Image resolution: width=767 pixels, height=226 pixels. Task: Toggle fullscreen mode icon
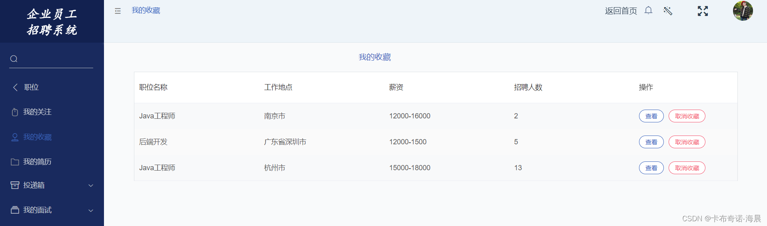(x=703, y=11)
